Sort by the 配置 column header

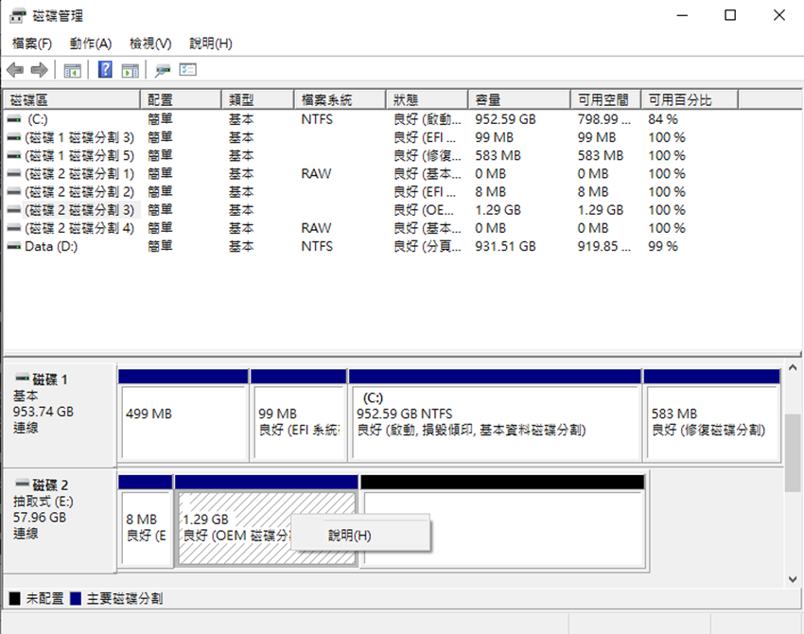181,99
